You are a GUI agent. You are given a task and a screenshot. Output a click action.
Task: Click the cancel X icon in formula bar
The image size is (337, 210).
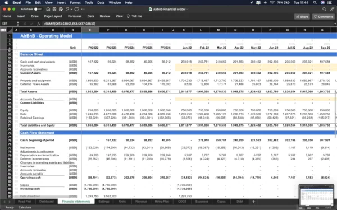coord(25,24)
